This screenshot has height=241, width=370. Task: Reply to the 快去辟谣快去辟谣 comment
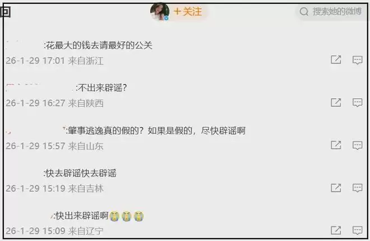click(x=357, y=188)
